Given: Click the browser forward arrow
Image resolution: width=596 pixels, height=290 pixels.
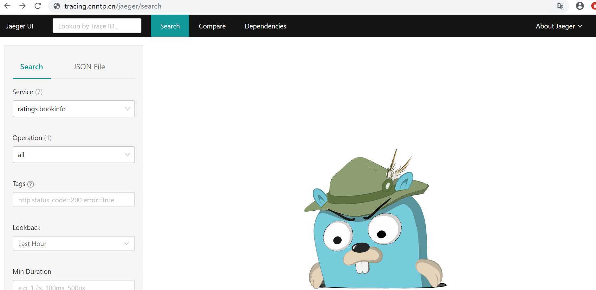Looking at the screenshot, I should point(22,6).
